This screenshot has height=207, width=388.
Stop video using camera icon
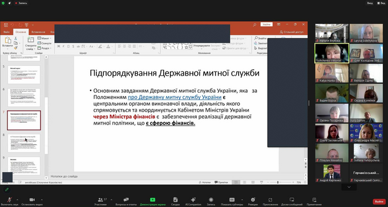(32, 200)
